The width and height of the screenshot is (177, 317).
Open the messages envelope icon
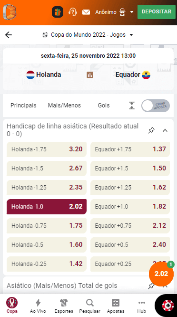point(86,12)
